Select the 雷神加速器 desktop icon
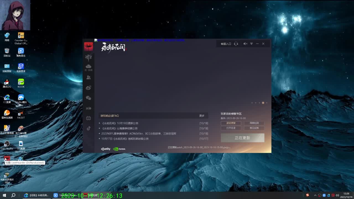Viewport: 354px width, 199px height. (x=7, y=114)
